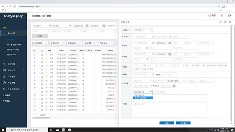Open the 상차일 date-type dropdown in list filter
This screenshot has height=132, width=235.
[62, 26]
